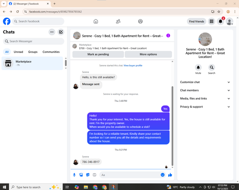The height and width of the screenshot is (190, 239).
Task: Click Serene's avatar beside phone number message
Action: [x=76, y=162]
